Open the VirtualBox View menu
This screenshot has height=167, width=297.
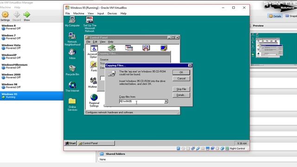(x=90, y=13)
